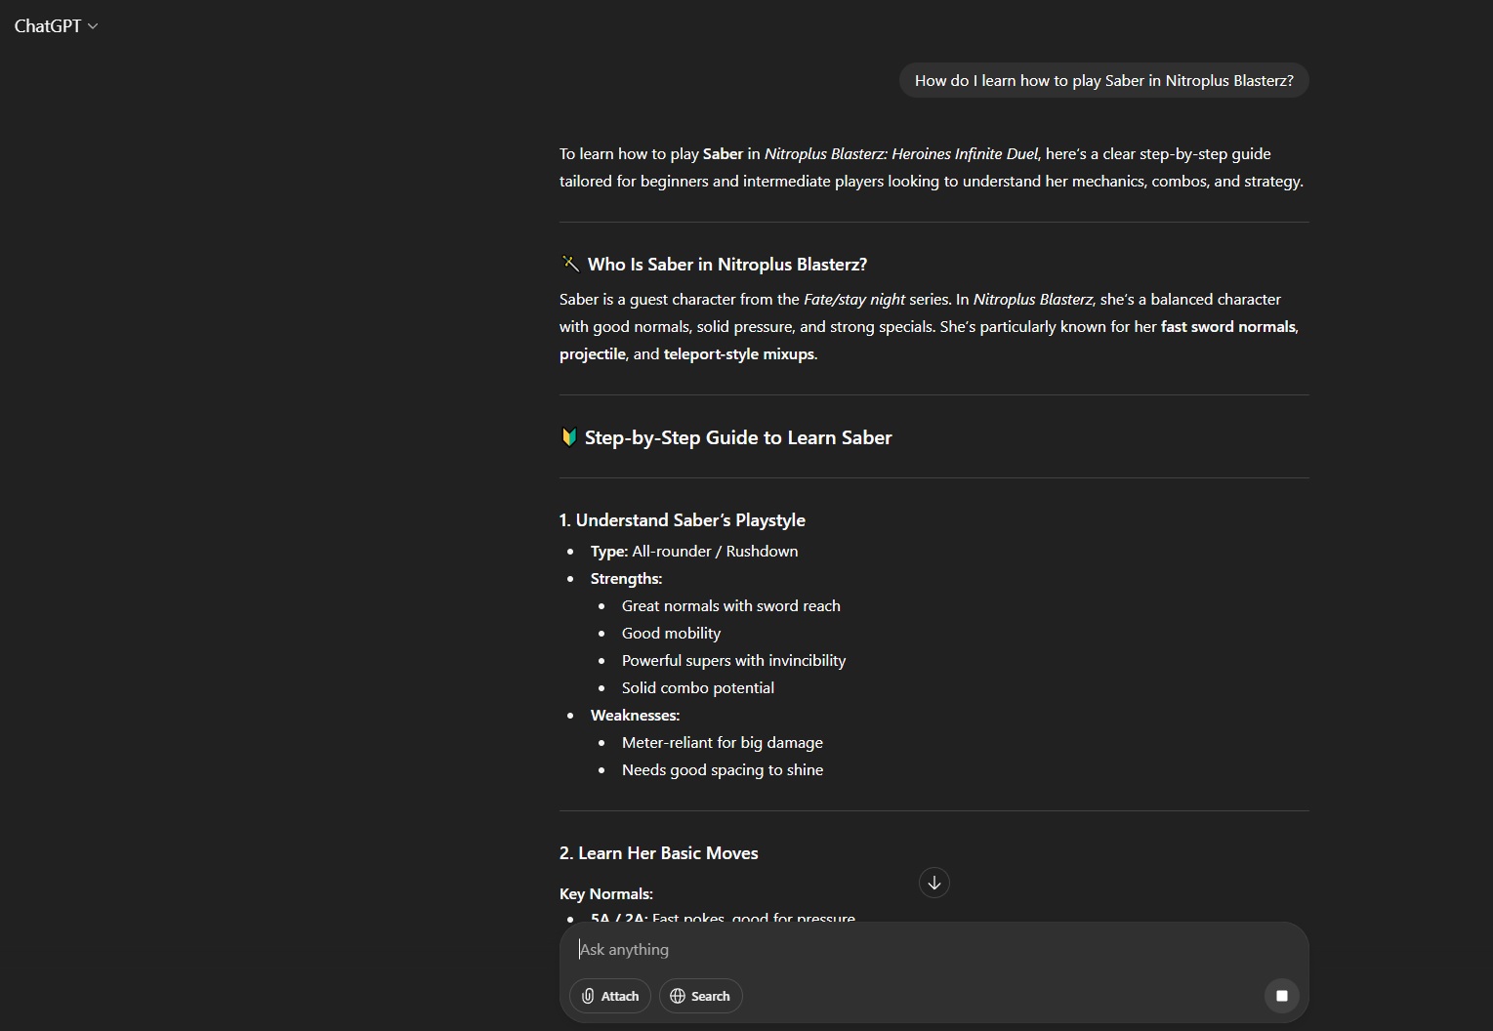Click "Meter-reliant for big damage" bullet
The height and width of the screenshot is (1031, 1493).
point(723,743)
